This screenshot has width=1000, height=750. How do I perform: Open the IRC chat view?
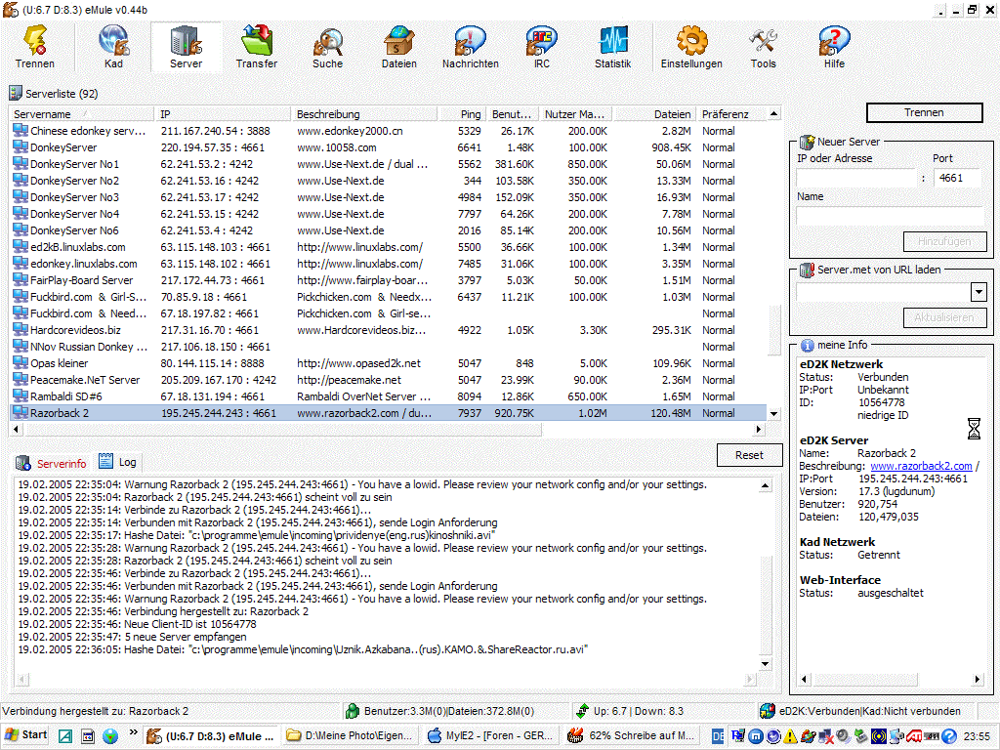pyautogui.click(x=541, y=47)
